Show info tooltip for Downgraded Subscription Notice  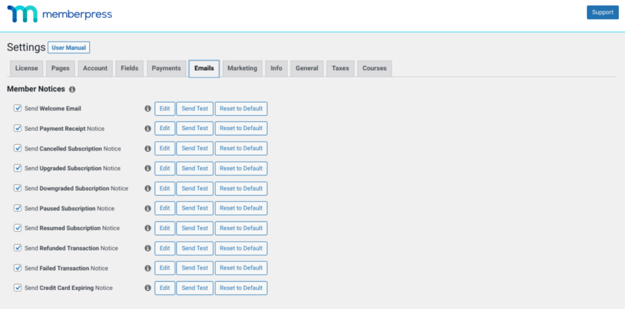[x=148, y=188]
